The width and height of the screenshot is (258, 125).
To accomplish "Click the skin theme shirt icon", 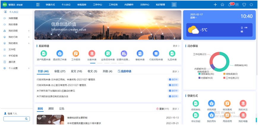I will pyautogui.click(x=244, y=5).
